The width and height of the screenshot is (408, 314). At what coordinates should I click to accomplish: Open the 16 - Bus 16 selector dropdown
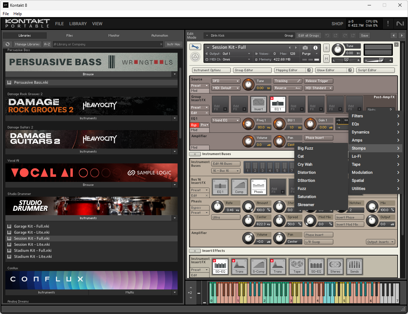(226, 171)
